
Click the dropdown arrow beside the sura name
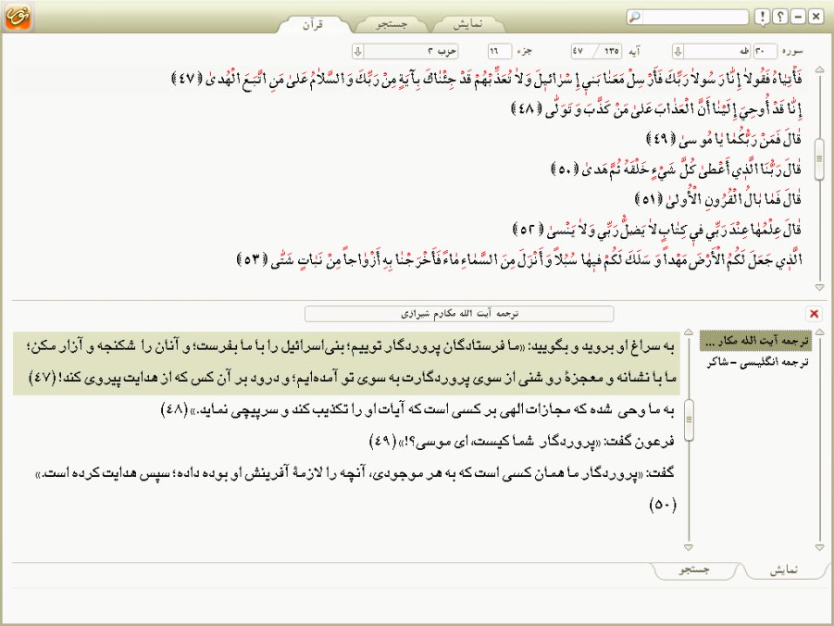[678, 51]
